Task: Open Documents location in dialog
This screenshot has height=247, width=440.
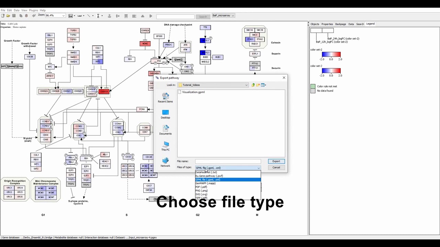Action: [165, 130]
